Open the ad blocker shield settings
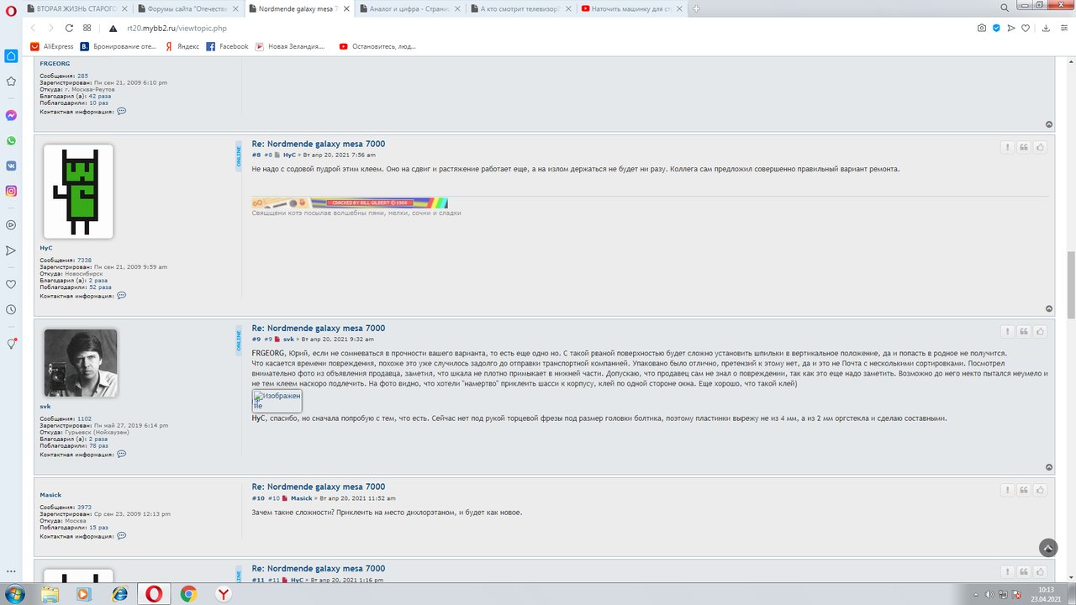Screen dimensions: 1076x605 [997, 28]
